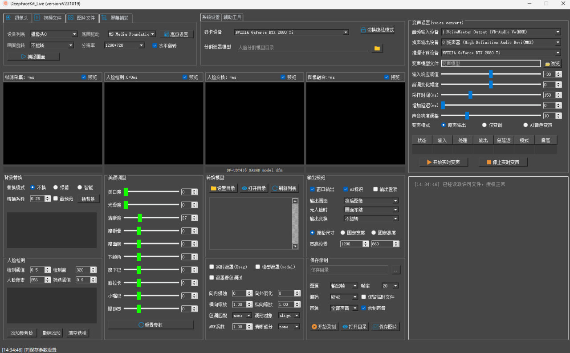Click the 清晰度 slider handle
The height and width of the screenshot is (353, 570).
140,218
